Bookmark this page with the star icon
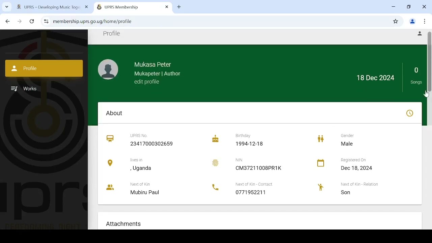The image size is (432, 243). (x=396, y=22)
